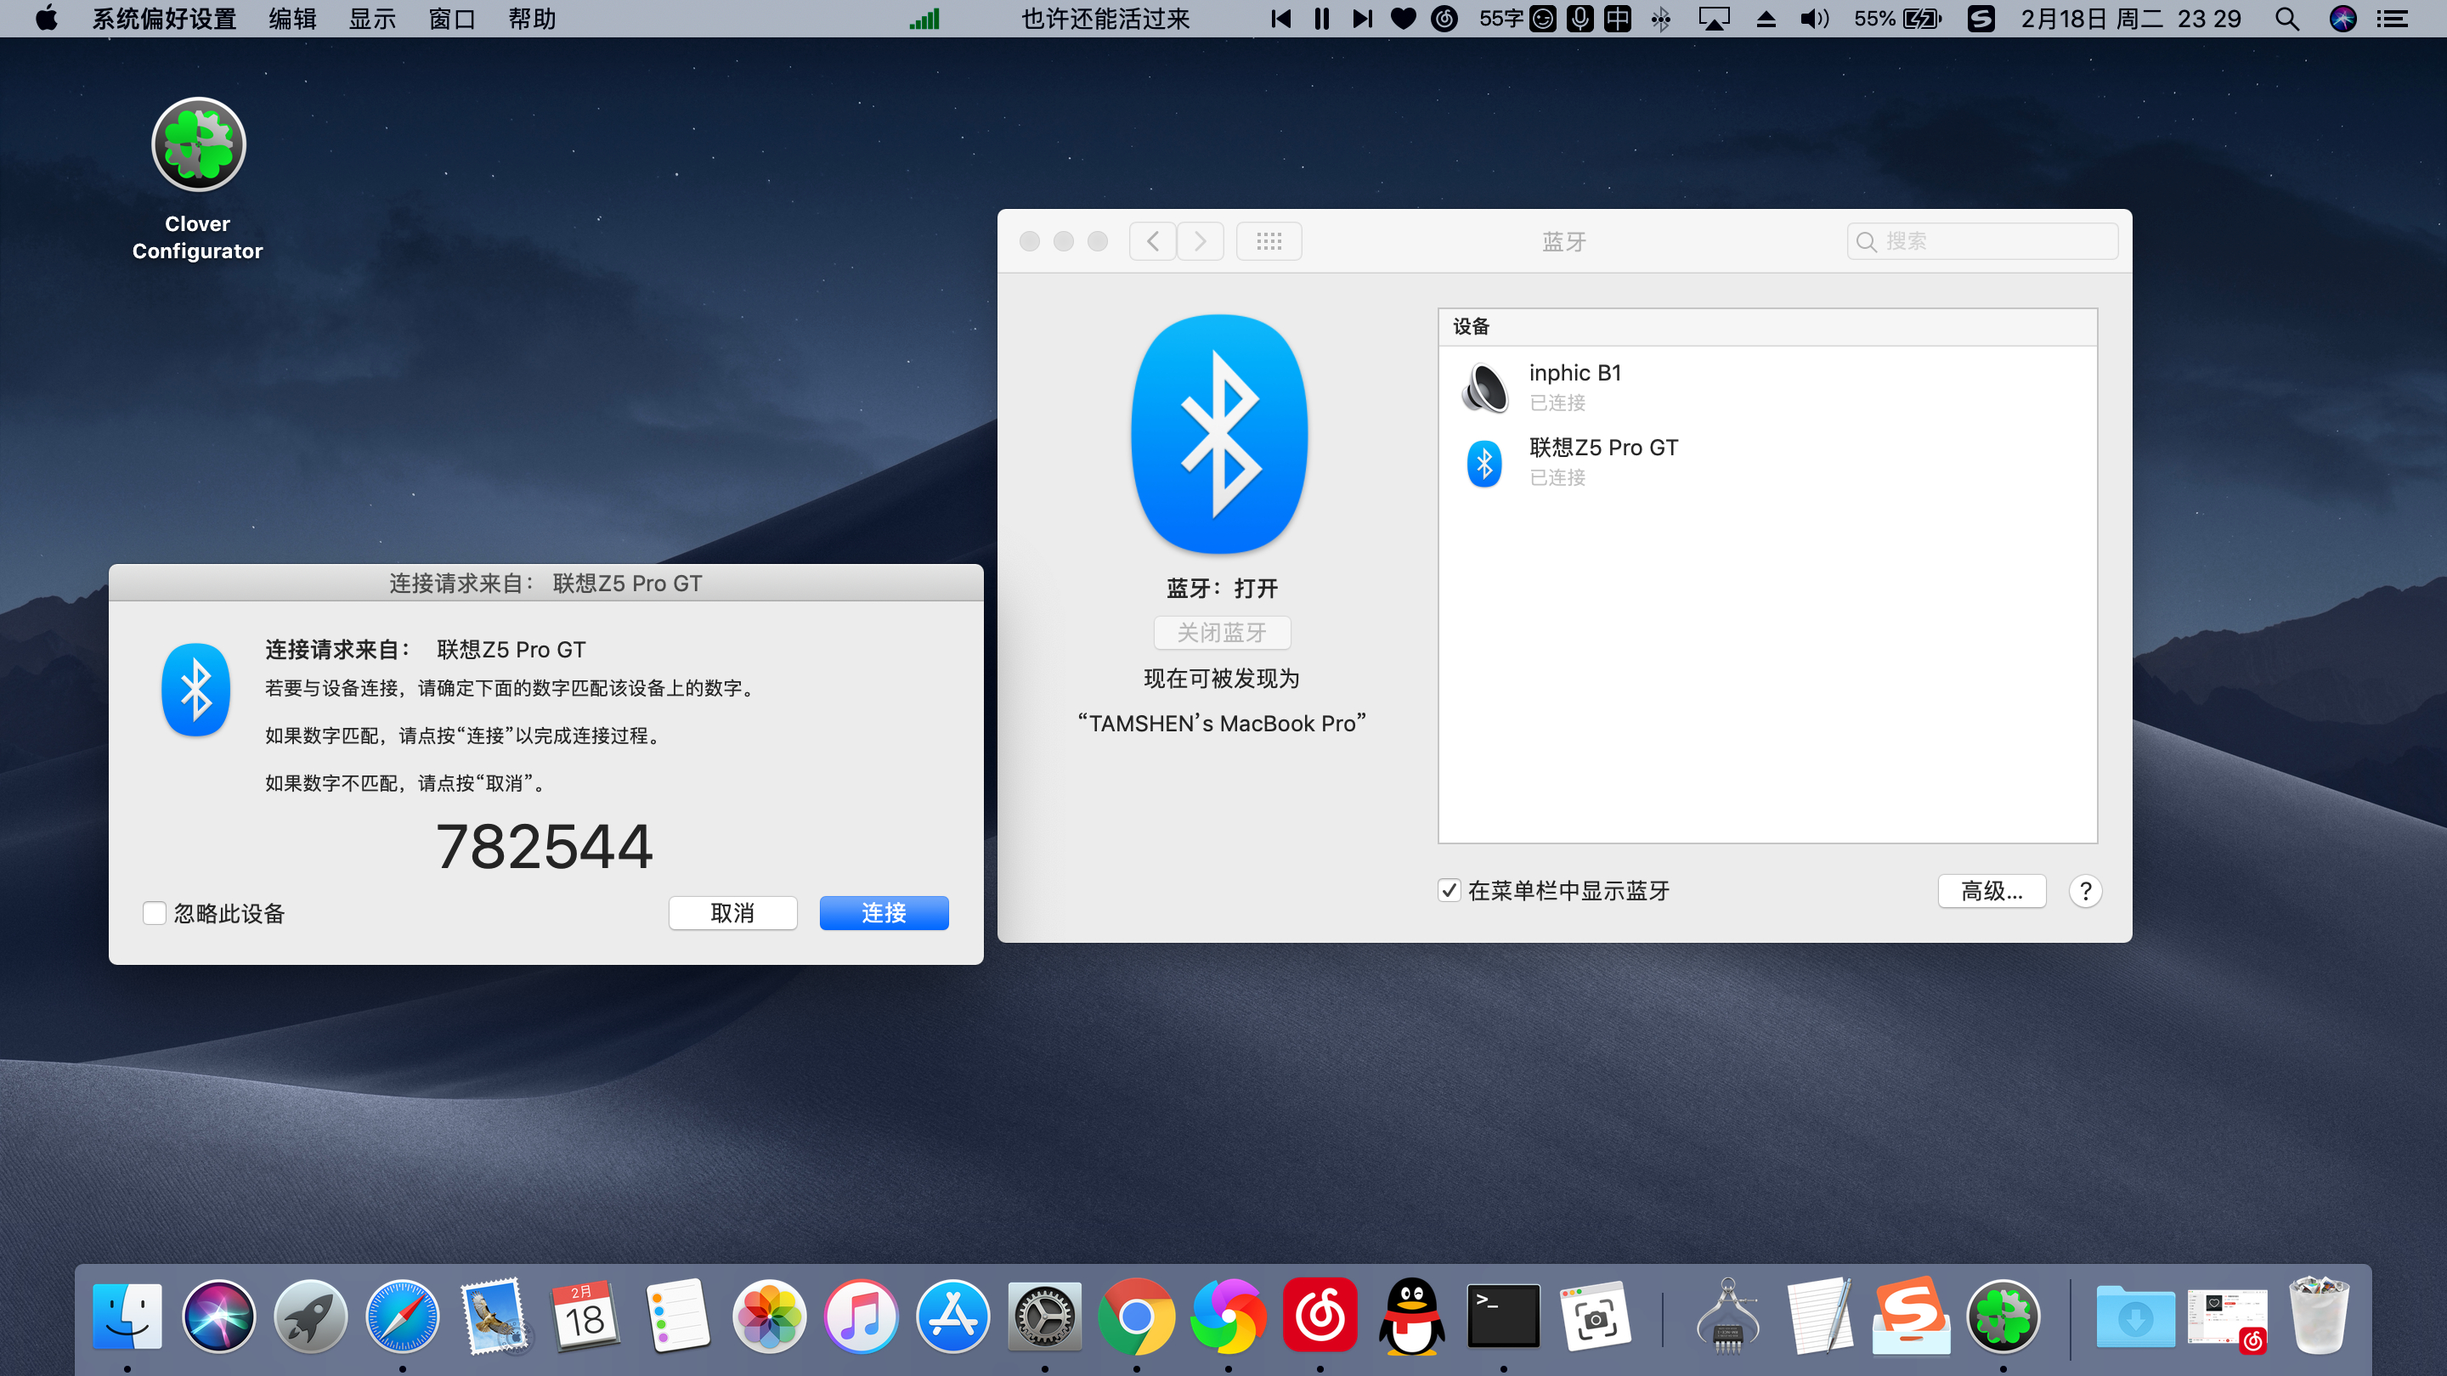Open the 窗口 menu
The width and height of the screenshot is (2447, 1376).
[451, 19]
